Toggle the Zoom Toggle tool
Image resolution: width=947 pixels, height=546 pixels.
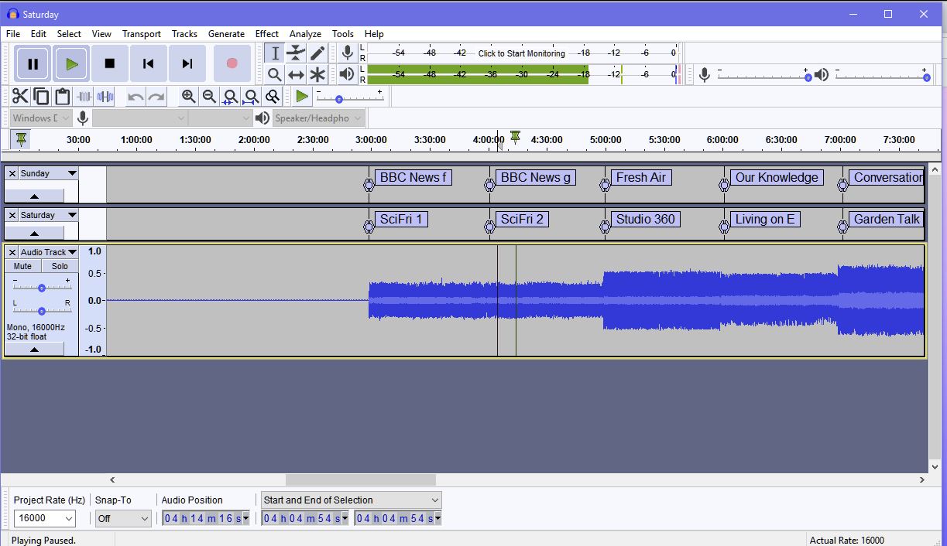(273, 96)
